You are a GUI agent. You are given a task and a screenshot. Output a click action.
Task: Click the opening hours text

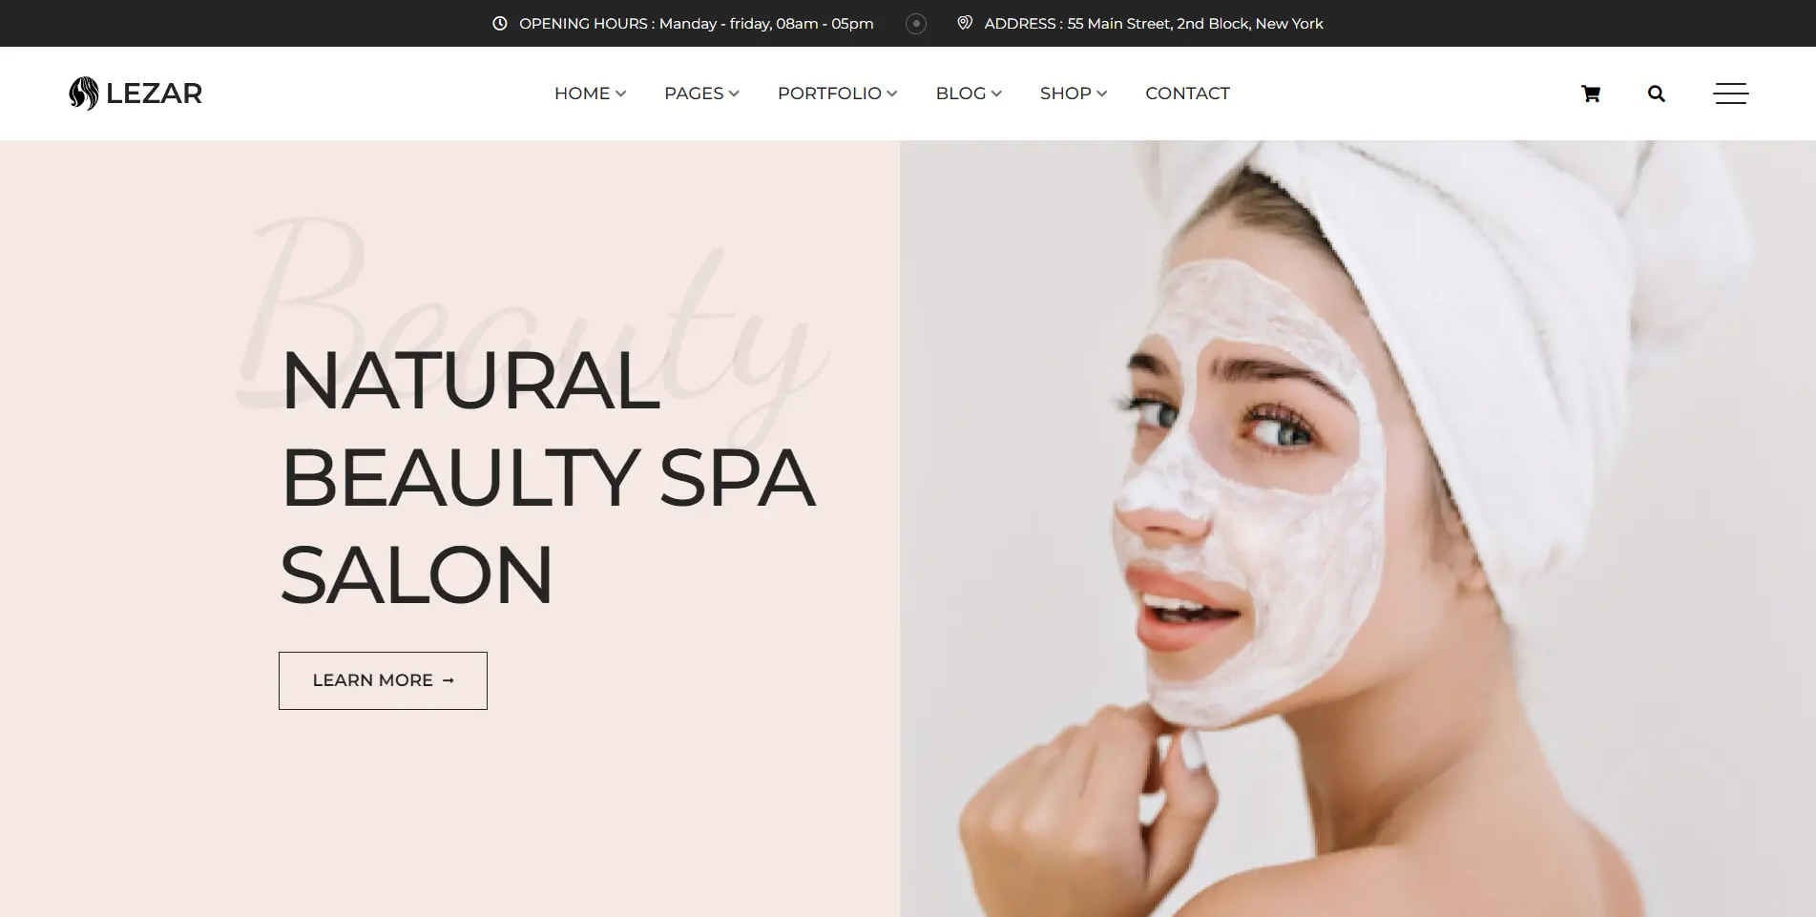(x=697, y=23)
